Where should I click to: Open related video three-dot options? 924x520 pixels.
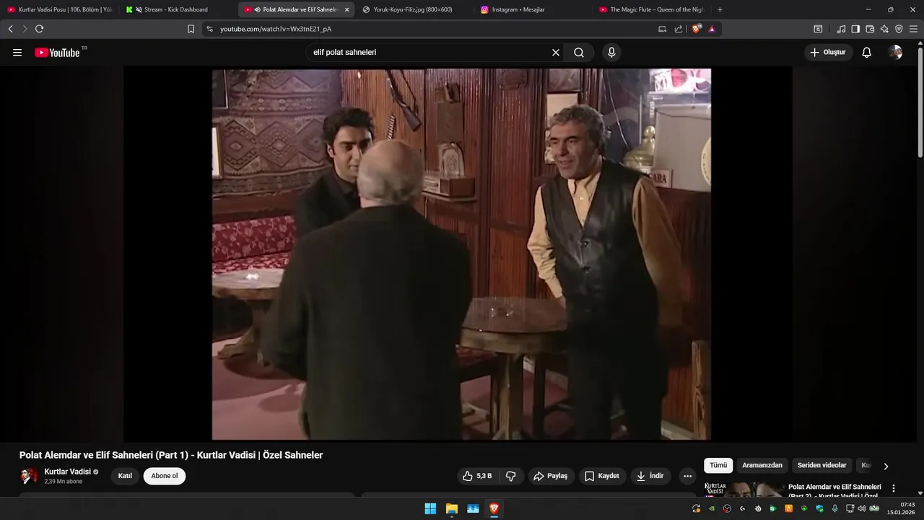[894, 488]
